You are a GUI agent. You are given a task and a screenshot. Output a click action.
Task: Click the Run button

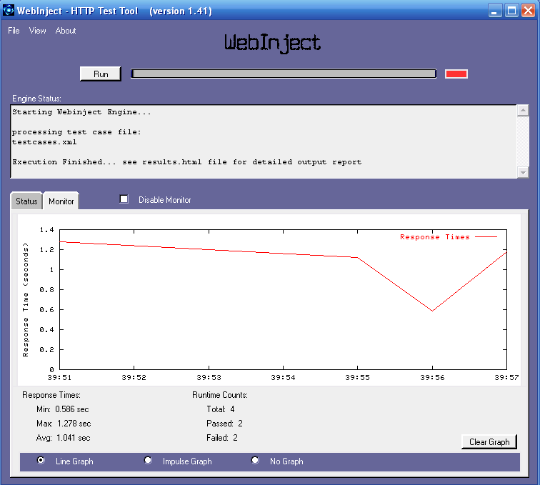[x=101, y=74]
